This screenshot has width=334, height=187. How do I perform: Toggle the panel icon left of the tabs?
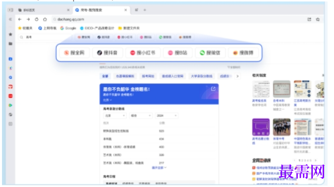pyautogui.click(x=10, y=10)
